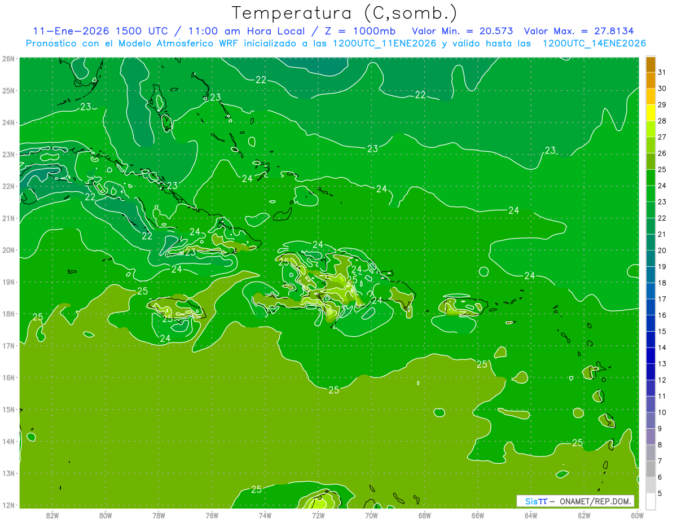Screen dimensions: 677x523
Task: Click the "18N" latitude label
Action: click(8, 314)
